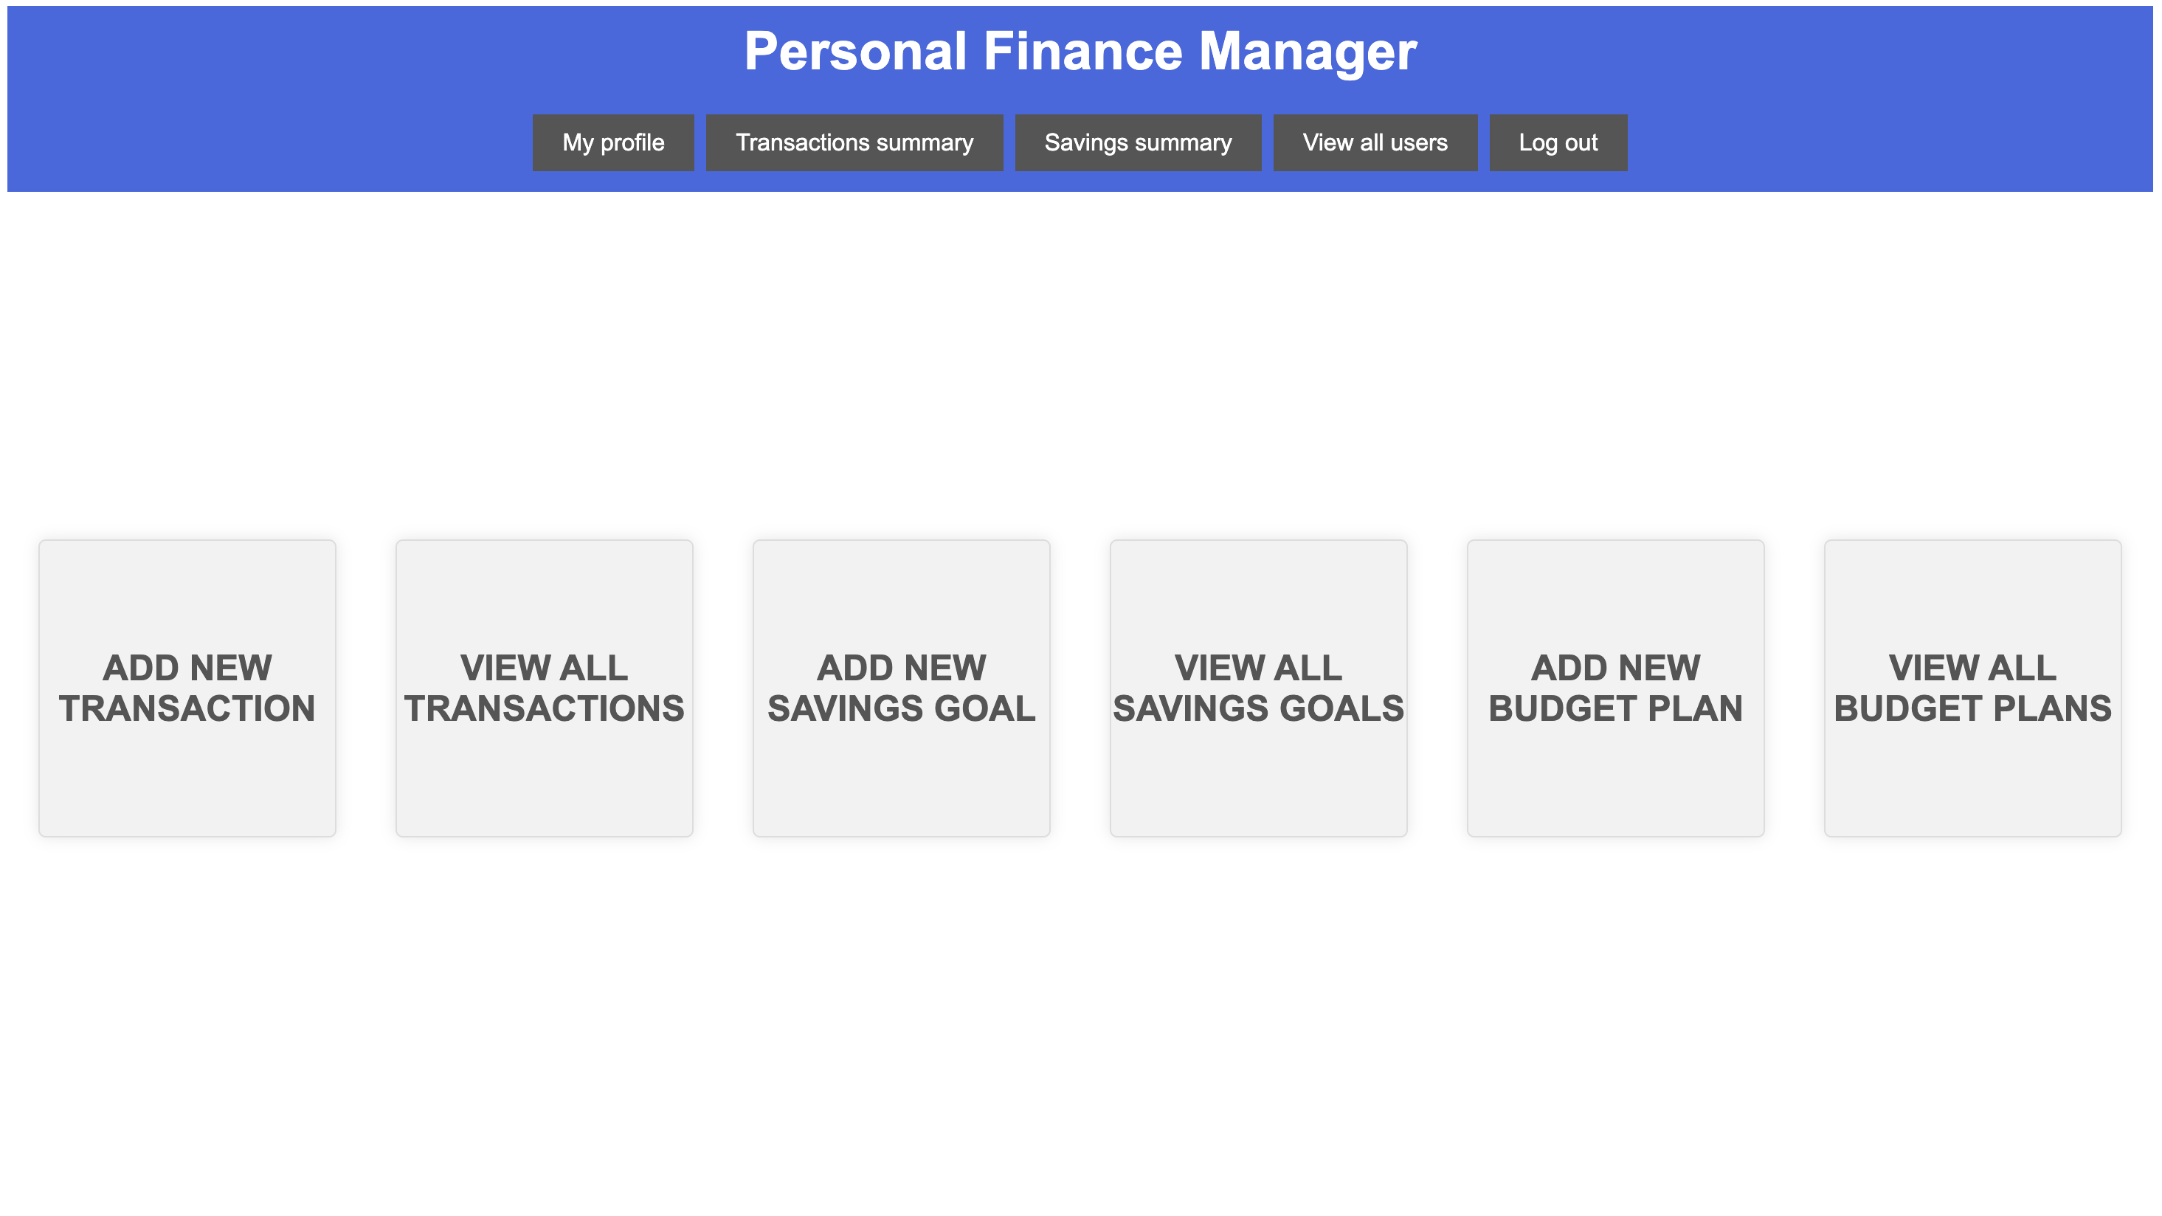Open your profile from the top navigation
Viewport: 2162px width, 1216px height.
tap(613, 142)
